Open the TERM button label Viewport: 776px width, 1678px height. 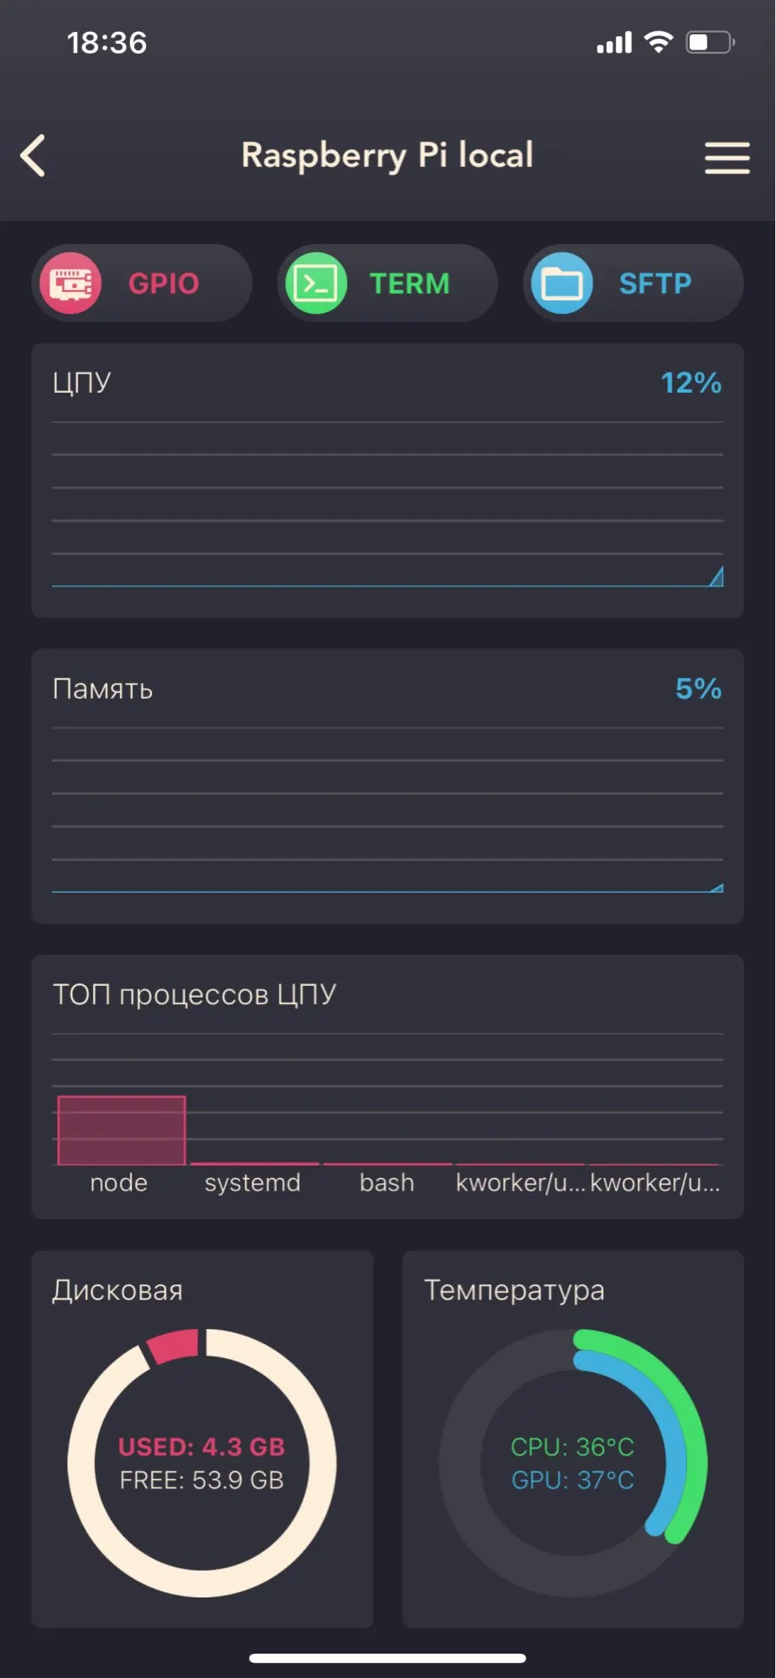coord(409,284)
